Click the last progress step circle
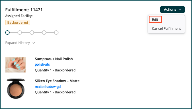192x109 pixels. pyautogui.click(x=56, y=33)
